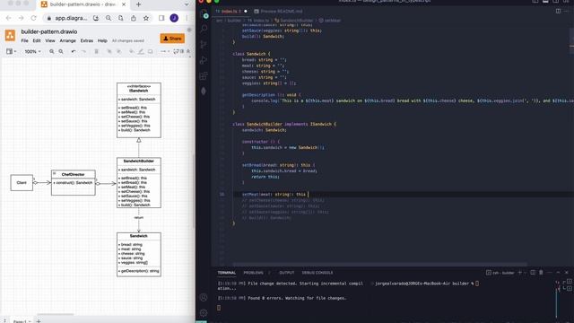Open Accounts icon in VS Code activity bar
574x323 pixels.
204,297
